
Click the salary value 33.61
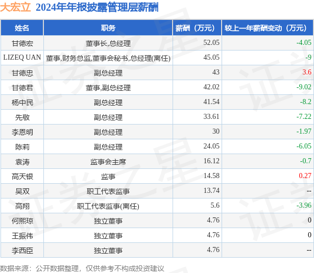coord(211,116)
